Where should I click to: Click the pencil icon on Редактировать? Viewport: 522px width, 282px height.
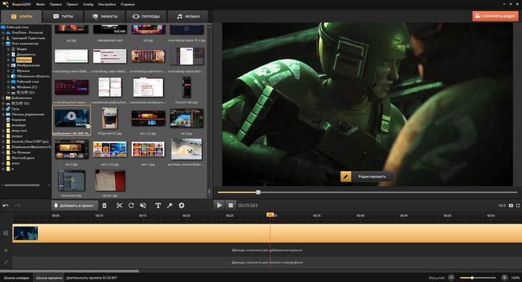click(x=346, y=176)
